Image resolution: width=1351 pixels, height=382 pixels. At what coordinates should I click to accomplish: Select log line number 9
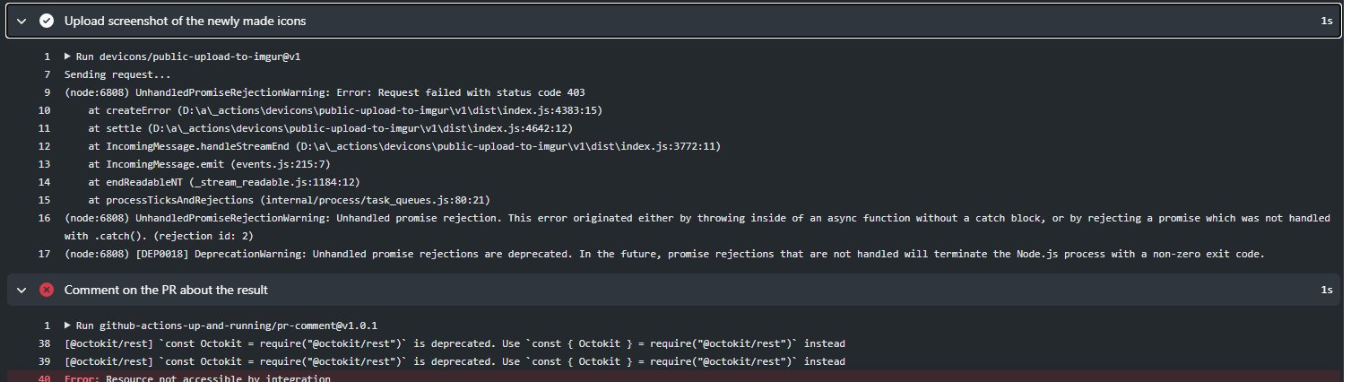47,92
